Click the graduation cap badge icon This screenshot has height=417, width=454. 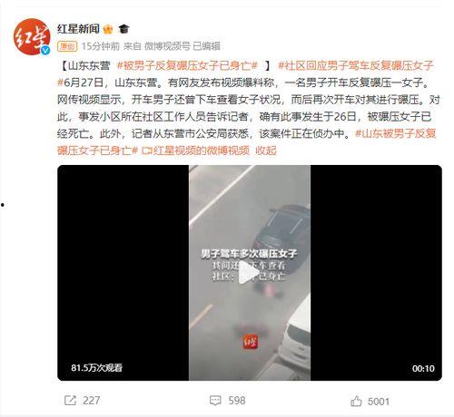[123, 29]
